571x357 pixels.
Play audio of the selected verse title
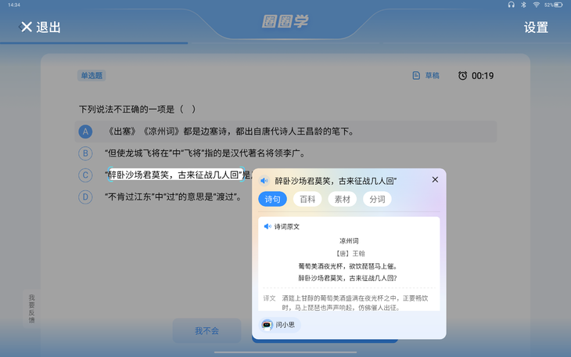coord(264,181)
